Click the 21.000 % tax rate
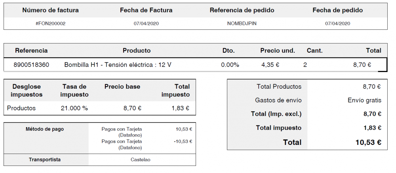This screenshot has width=396, height=173. tap(74, 108)
